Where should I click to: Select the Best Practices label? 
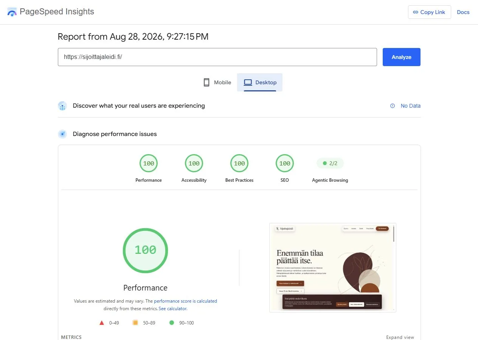click(239, 180)
